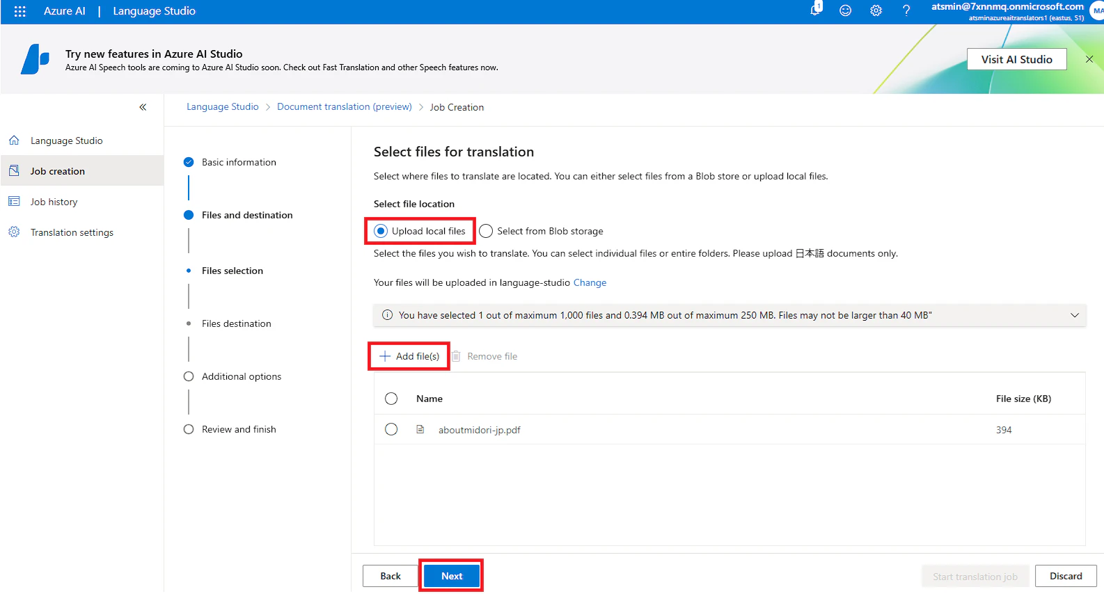This screenshot has width=1104, height=594.
Task: Go to Review and finish step
Action: (239, 429)
